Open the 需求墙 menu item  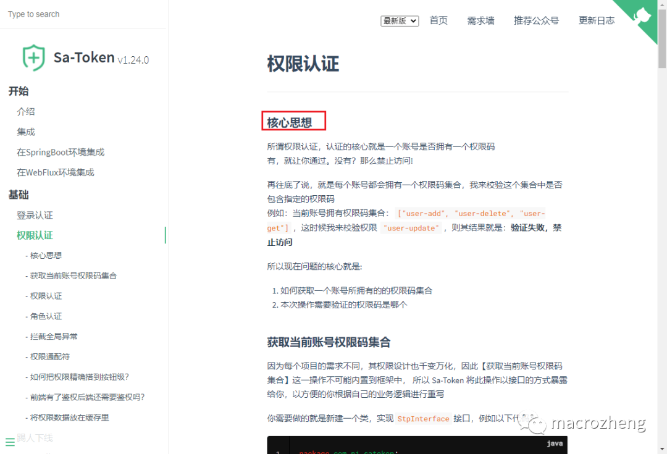[x=480, y=20]
